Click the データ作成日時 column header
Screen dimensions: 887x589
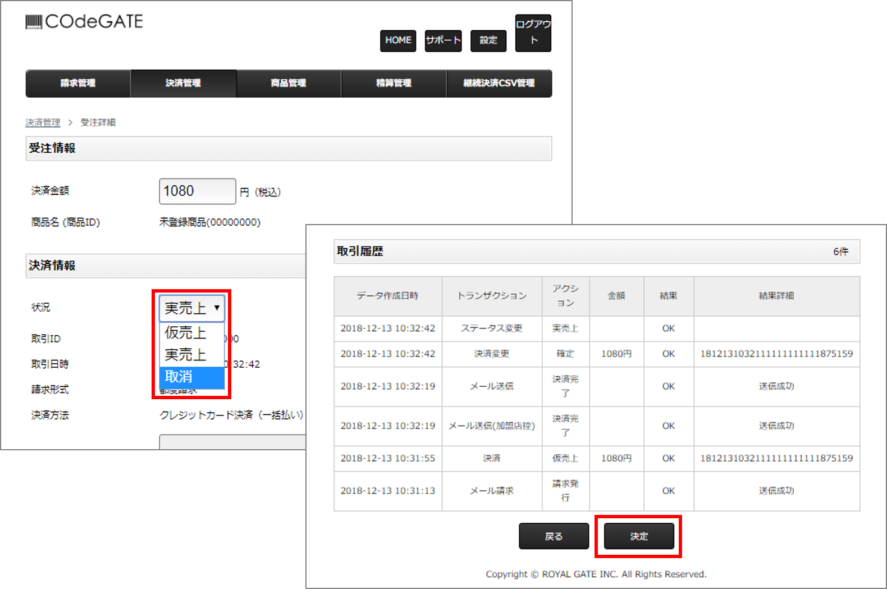click(387, 296)
